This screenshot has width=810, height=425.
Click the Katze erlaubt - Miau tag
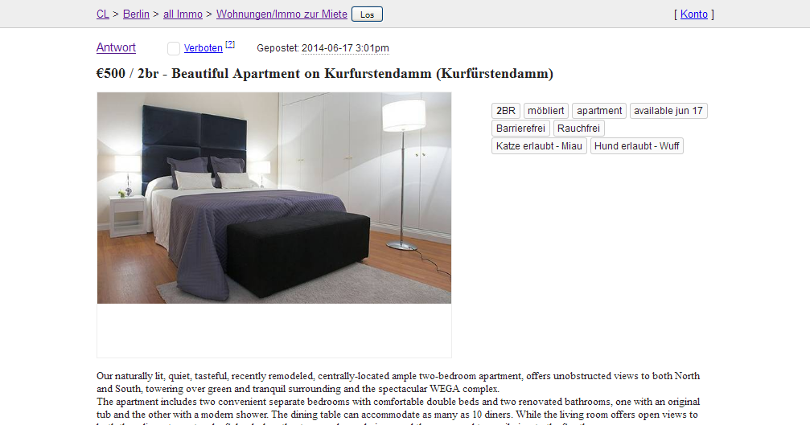(x=539, y=146)
